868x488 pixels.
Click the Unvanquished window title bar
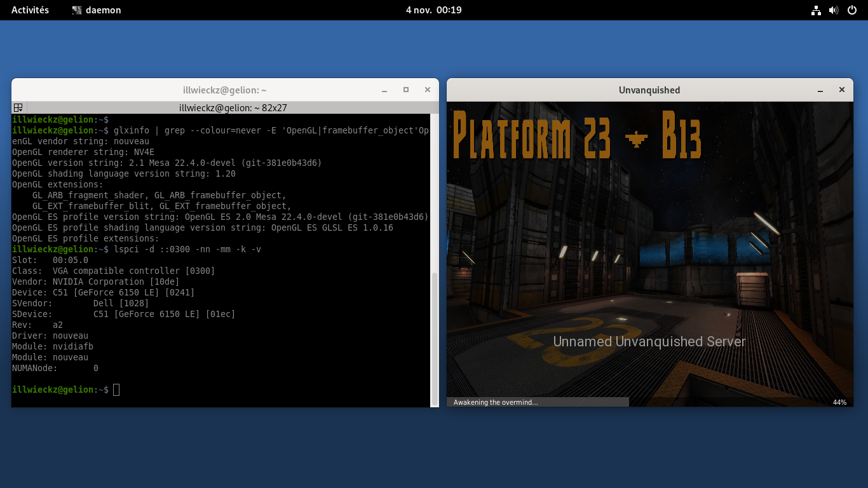click(x=649, y=90)
